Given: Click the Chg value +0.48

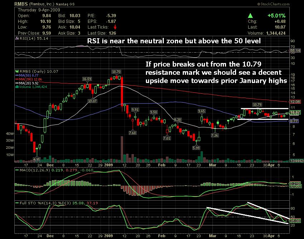Looking at the screenshot, I should [280, 21].
